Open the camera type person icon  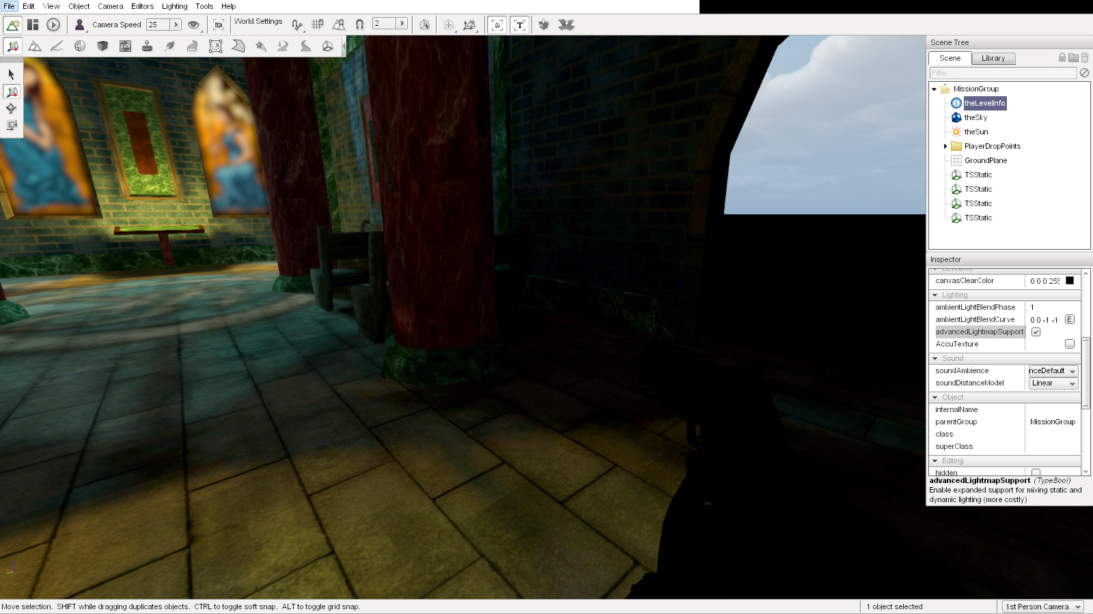(80, 25)
